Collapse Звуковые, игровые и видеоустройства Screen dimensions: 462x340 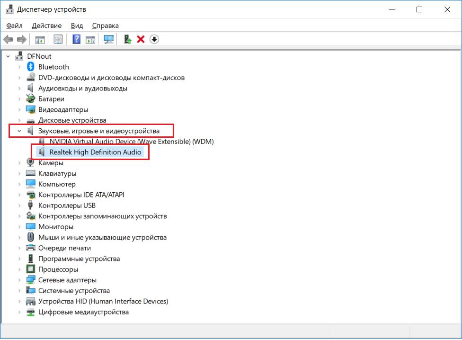19,131
